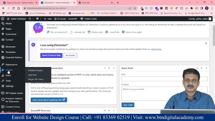
Task: Click Delete Cache in admin bar
Action: pyautogui.click(x=89, y=19)
